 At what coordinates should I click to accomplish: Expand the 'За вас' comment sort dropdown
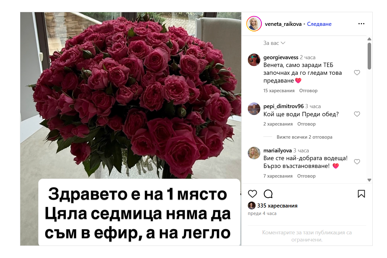[274, 43]
